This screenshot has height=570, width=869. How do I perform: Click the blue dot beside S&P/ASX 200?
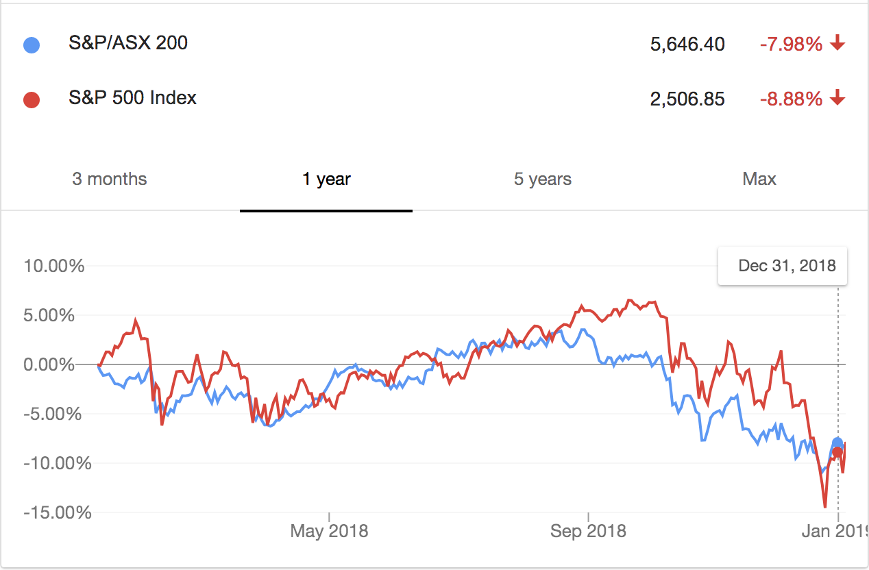[x=32, y=45]
